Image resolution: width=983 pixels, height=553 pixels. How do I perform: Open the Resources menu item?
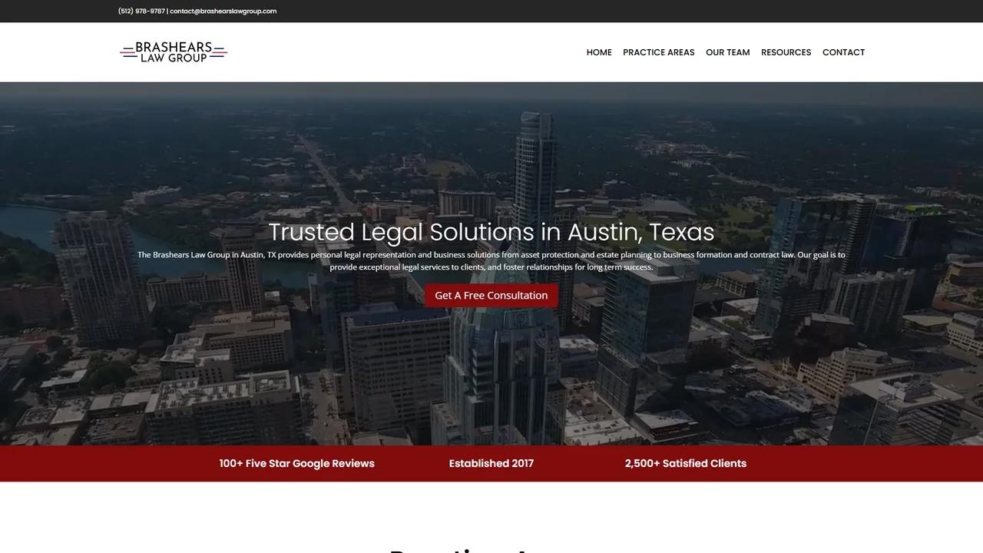(x=786, y=52)
